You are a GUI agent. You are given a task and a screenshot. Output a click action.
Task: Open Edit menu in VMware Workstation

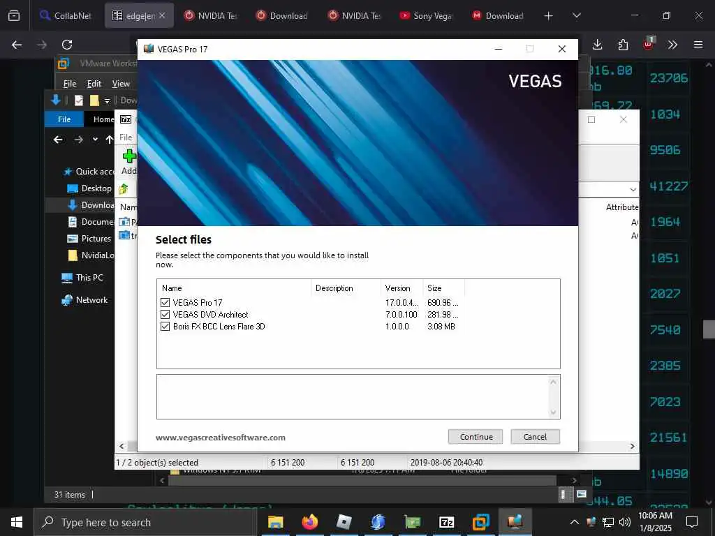(94, 84)
